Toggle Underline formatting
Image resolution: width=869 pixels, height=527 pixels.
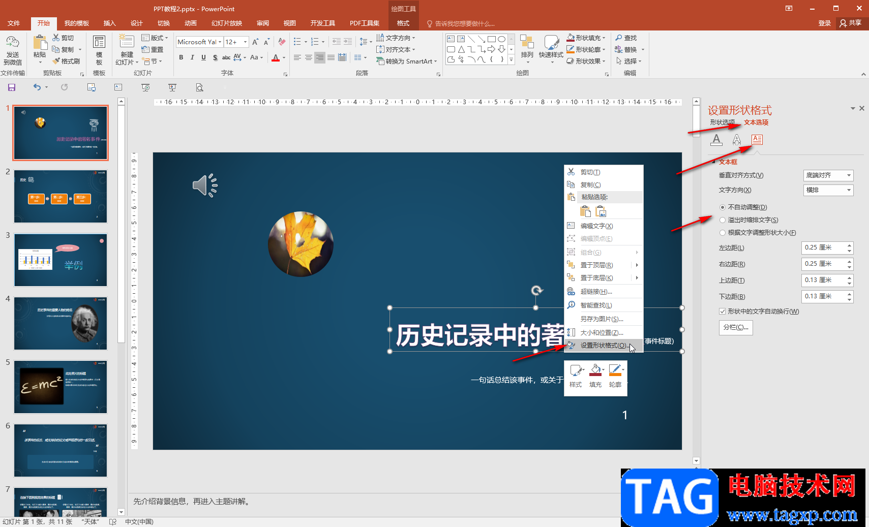click(203, 57)
